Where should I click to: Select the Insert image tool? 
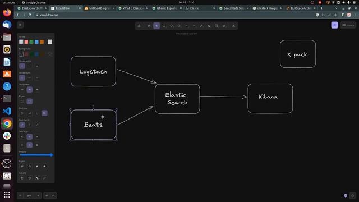click(x=217, y=26)
